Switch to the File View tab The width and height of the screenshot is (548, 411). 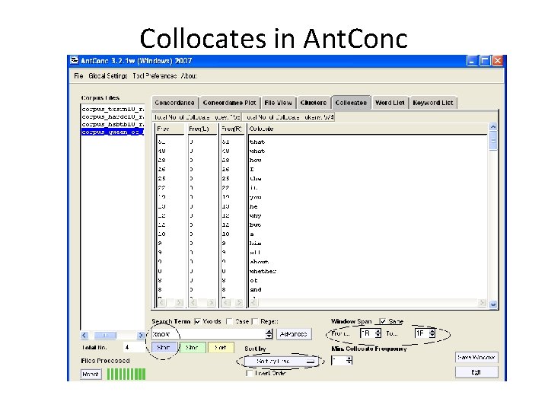(x=278, y=103)
